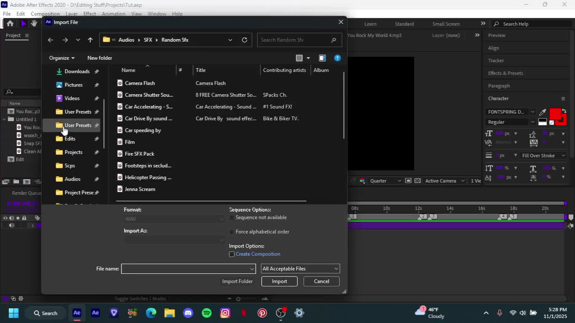Click the red fill color swatch
Screen dimensions: 575x323
pyautogui.click(x=555, y=114)
